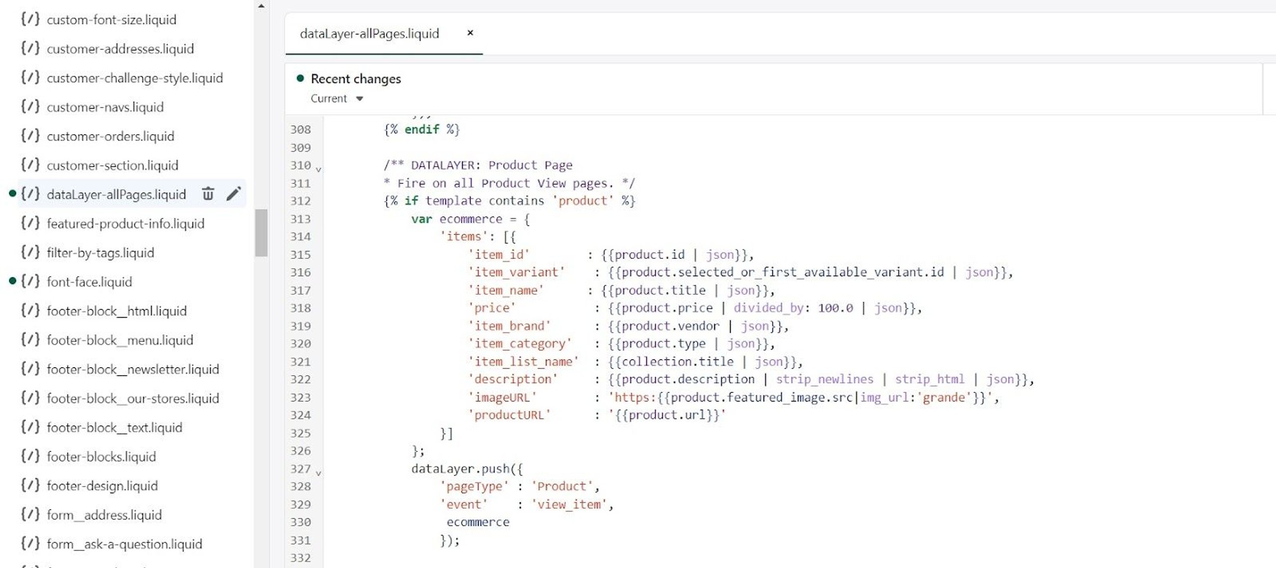Click the filter-by-tags.liquid file icon
The height and width of the screenshot is (568, 1276).
30,252
